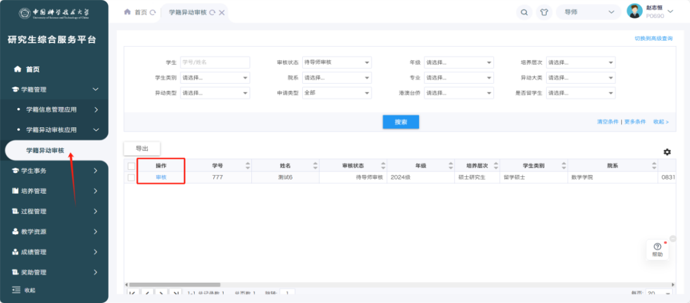Open the theme skin shirt icon
The height and width of the screenshot is (303, 690).
pos(543,12)
